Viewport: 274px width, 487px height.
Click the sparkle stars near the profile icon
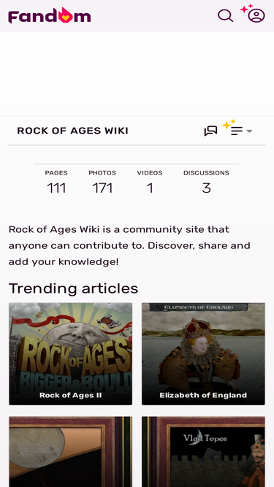(x=247, y=8)
